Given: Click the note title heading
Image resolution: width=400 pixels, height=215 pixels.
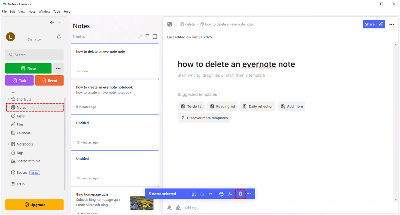Looking at the screenshot, I should (x=236, y=64).
